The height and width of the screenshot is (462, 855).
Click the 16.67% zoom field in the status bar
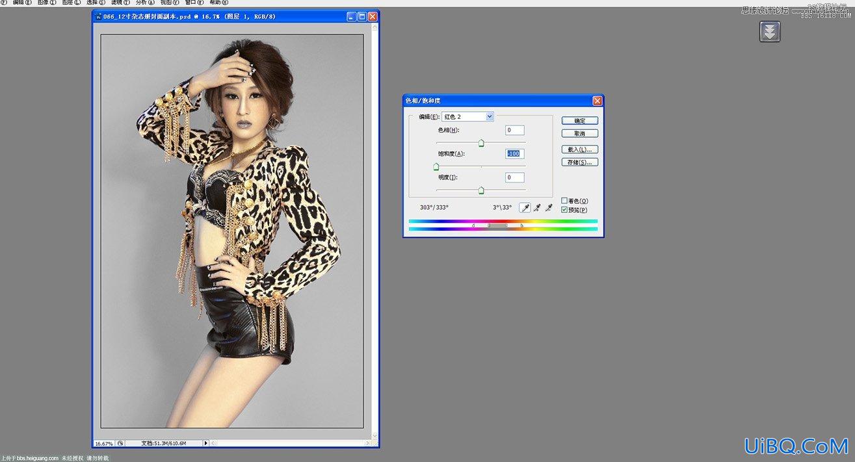(104, 443)
